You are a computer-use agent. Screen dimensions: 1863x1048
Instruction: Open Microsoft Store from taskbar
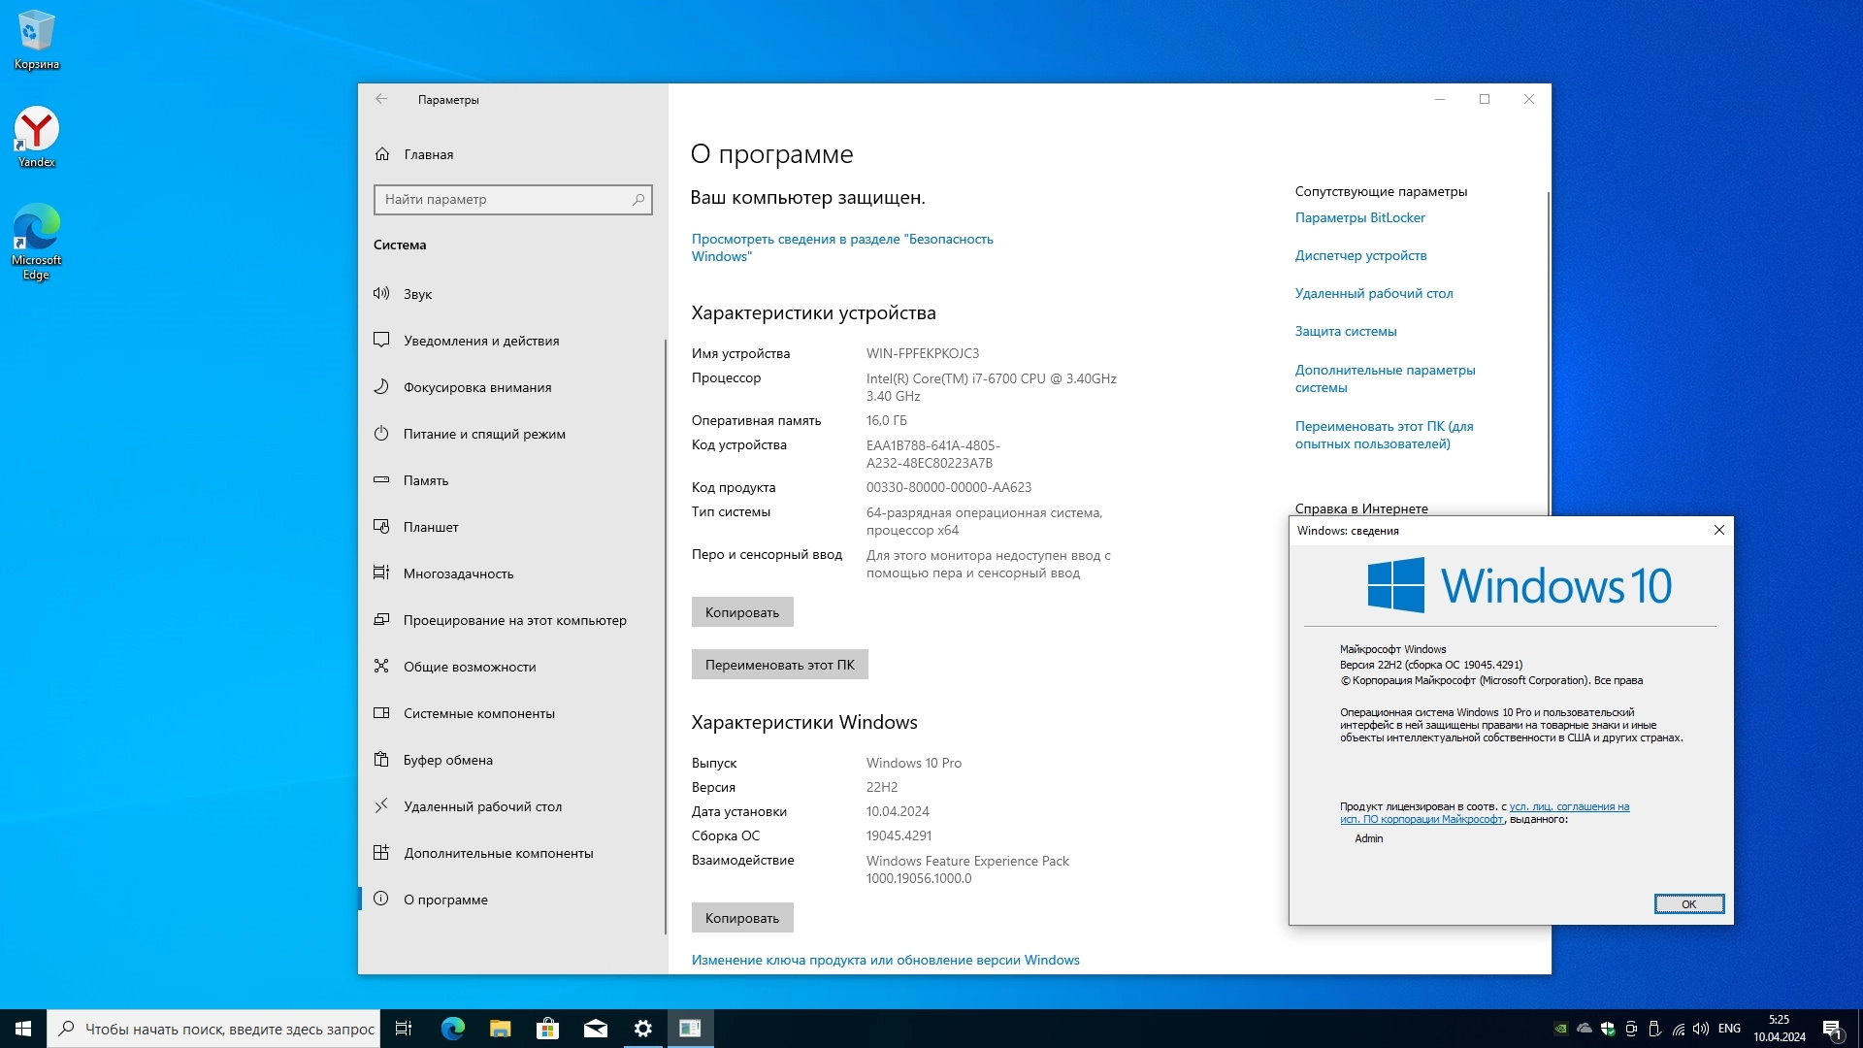coord(547,1029)
